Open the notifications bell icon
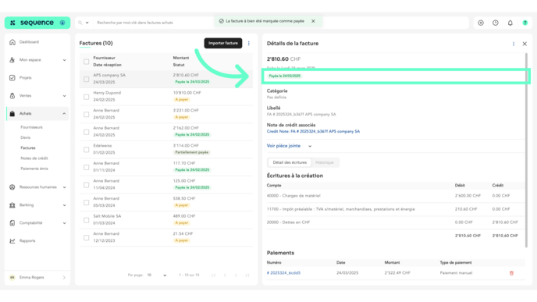This screenshot has height=302, width=537. click(510, 23)
